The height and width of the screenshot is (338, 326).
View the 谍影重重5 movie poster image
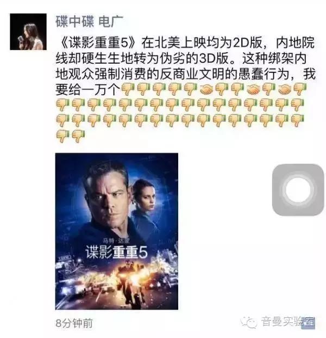point(117,231)
